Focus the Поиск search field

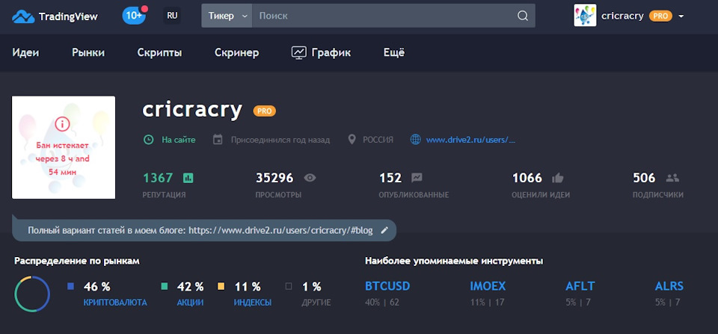click(x=393, y=16)
